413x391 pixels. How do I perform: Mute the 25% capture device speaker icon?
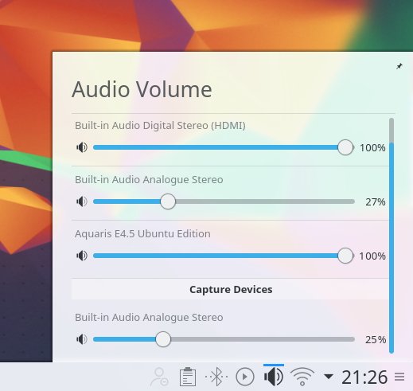82,339
